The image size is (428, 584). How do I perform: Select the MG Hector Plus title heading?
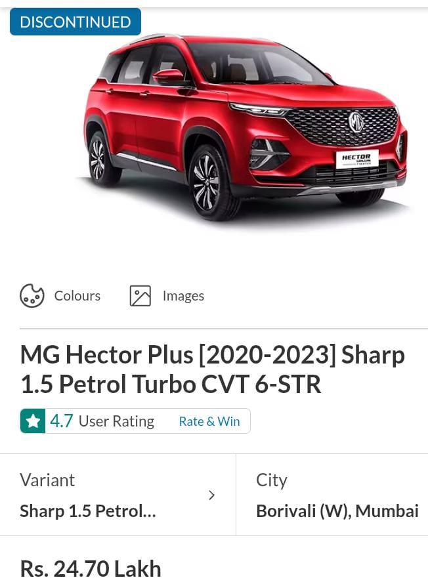[x=212, y=369]
